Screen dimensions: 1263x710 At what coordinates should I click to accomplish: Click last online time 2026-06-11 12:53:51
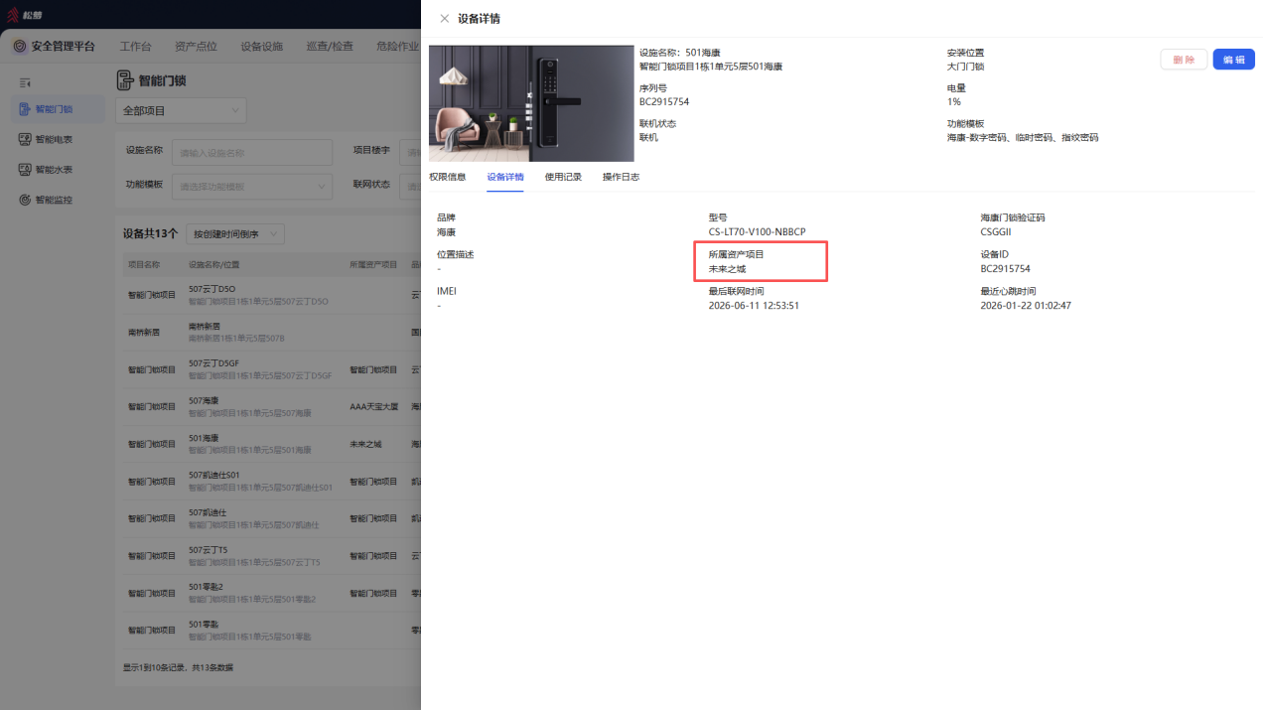click(754, 306)
